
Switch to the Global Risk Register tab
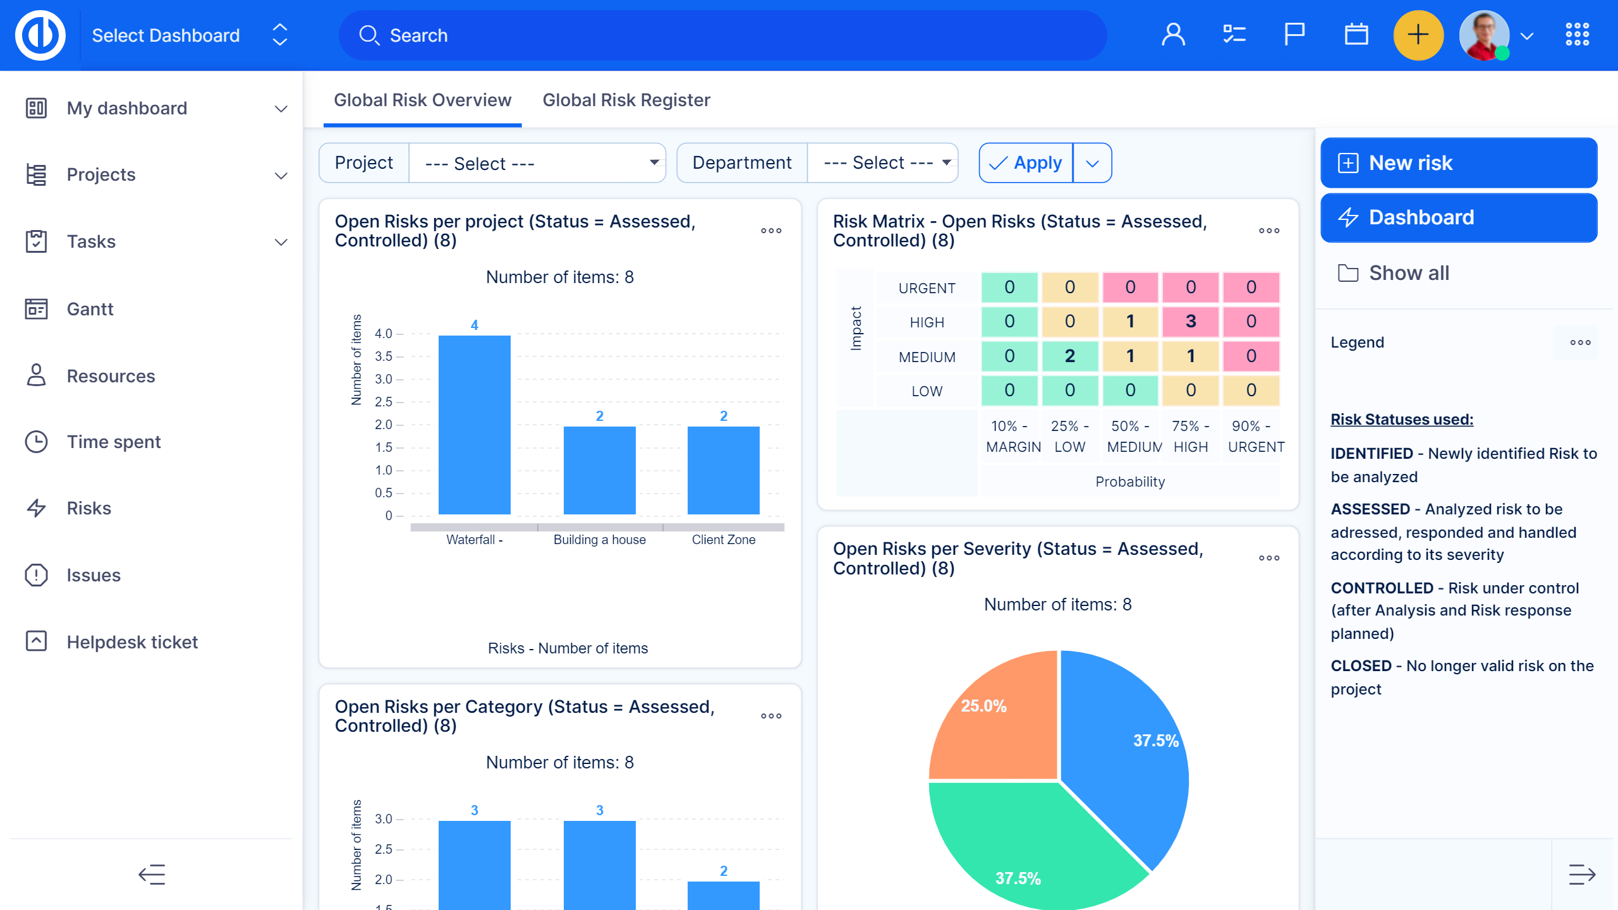[626, 100]
